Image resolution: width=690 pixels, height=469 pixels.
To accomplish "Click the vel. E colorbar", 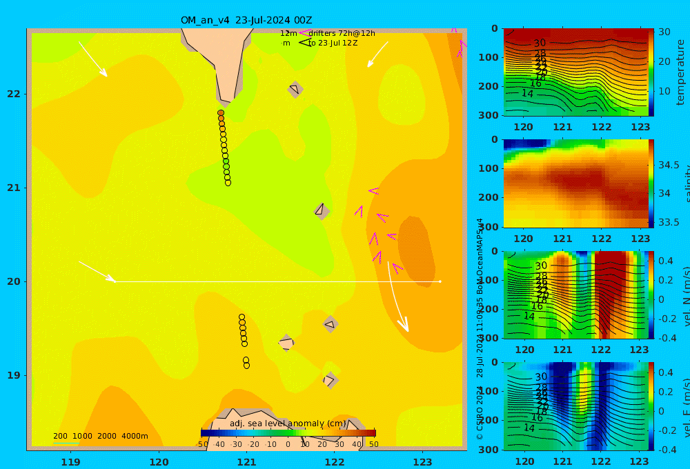I will click(651, 406).
